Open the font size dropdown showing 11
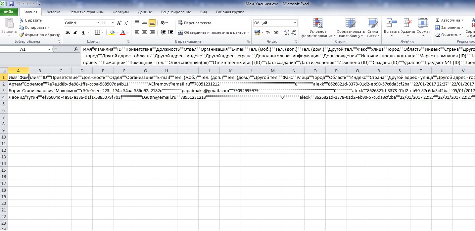475x231 pixels. coord(113,23)
